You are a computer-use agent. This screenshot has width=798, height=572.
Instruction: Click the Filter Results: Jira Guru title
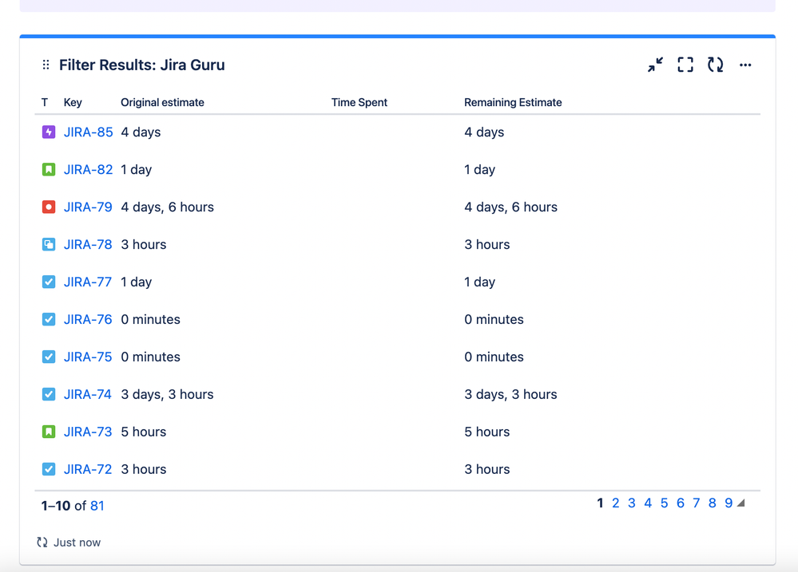tap(142, 65)
